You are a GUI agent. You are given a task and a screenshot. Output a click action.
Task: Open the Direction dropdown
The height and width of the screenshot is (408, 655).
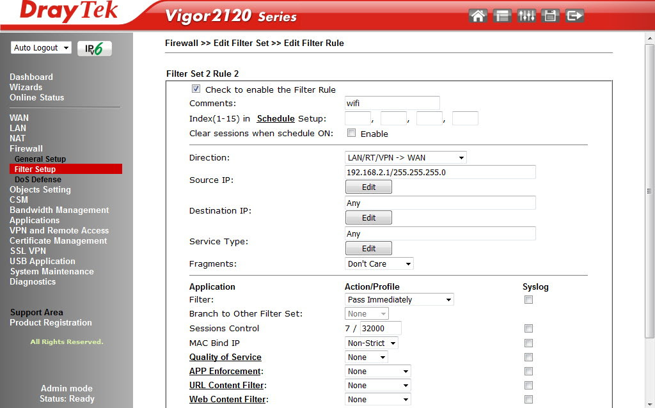pyautogui.click(x=406, y=157)
